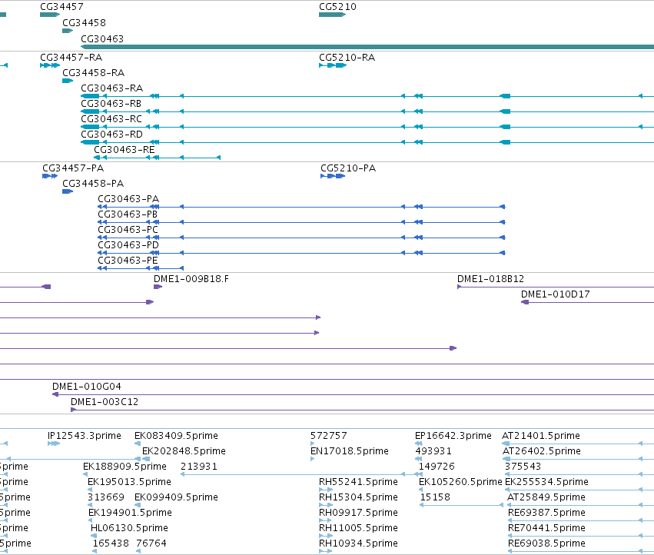Image resolution: width=654 pixels, height=555 pixels.
Task: Click the 313669 feature label
Action: tap(106, 497)
